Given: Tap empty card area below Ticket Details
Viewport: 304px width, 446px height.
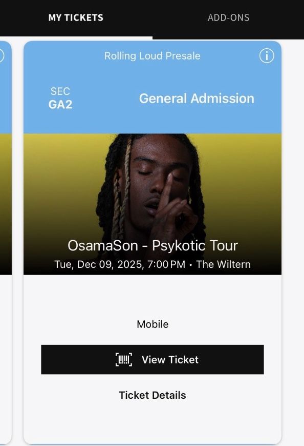Looking at the screenshot, I should tap(153, 421).
